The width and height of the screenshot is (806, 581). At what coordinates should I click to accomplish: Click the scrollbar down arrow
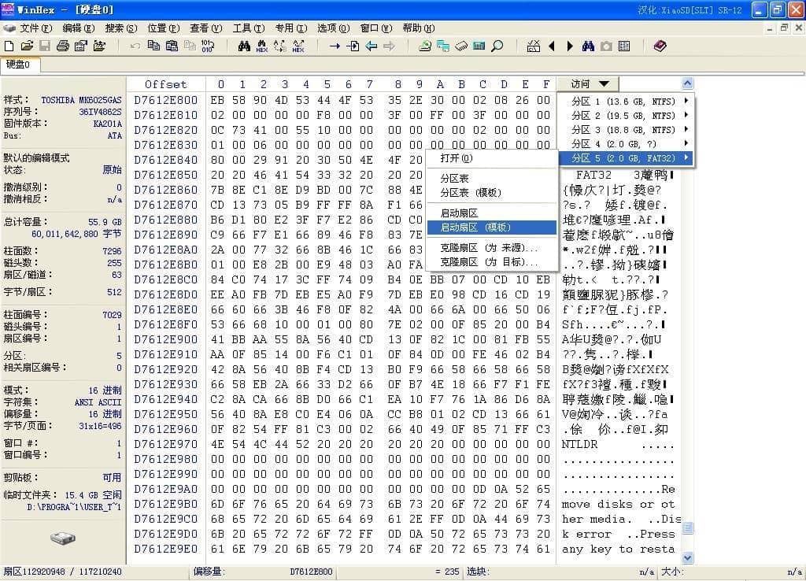pyautogui.click(x=687, y=557)
